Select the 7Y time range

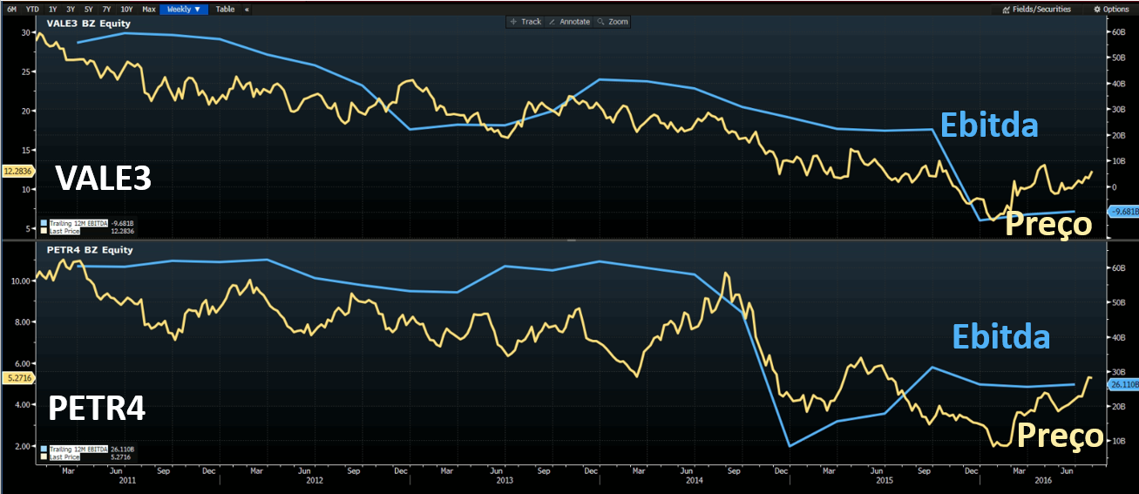pyautogui.click(x=106, y=9)
